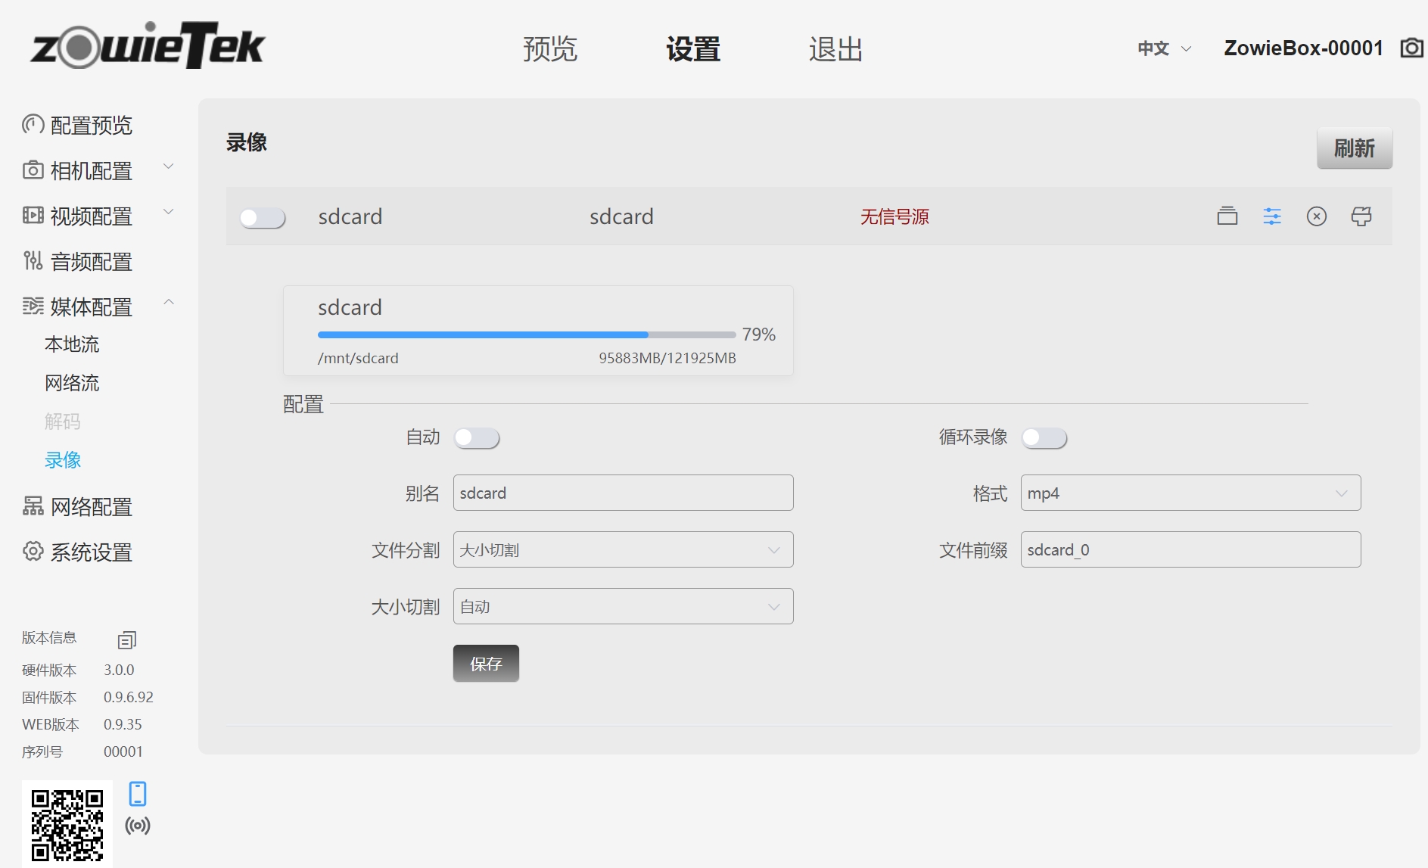The height and width of the screenshot is (868, 1428).
Task: Click the 保存 save button
Action: [486, 664]
